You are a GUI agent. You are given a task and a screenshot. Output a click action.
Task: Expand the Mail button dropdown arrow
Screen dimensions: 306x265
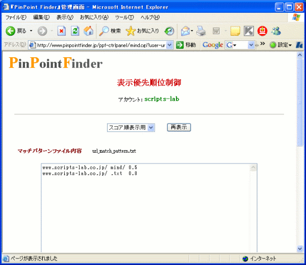pos(192,31)
